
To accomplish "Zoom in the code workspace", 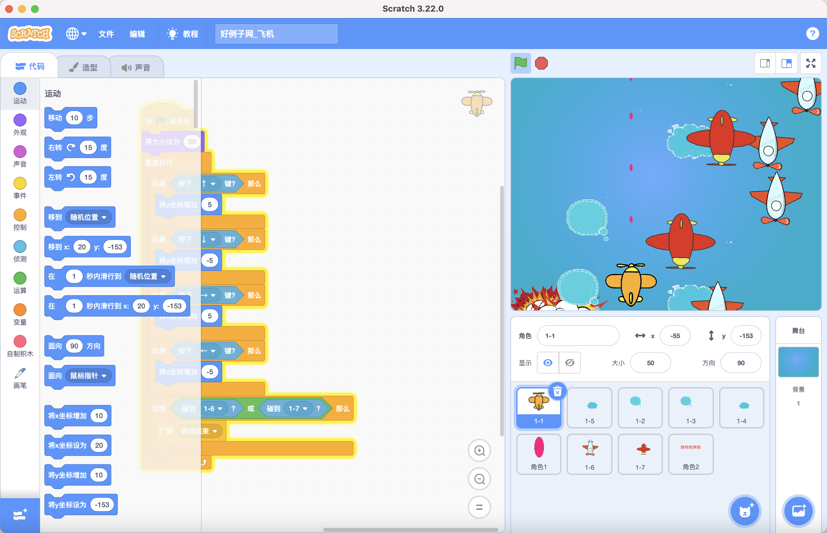I will tap(479, 451).
